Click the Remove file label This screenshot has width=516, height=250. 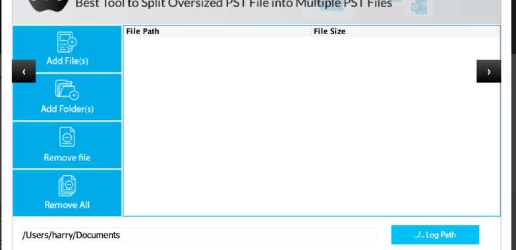pyautogui.click(x=67, y=158)
